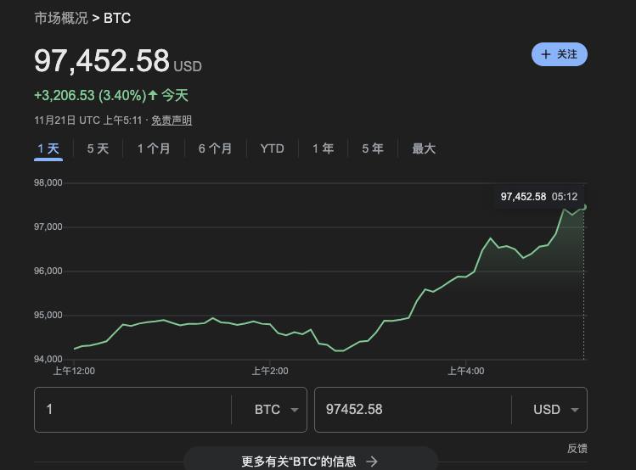This screenshot has height=470, width=636.
Task: Click the 95,000 axis label
Action: 48,316
